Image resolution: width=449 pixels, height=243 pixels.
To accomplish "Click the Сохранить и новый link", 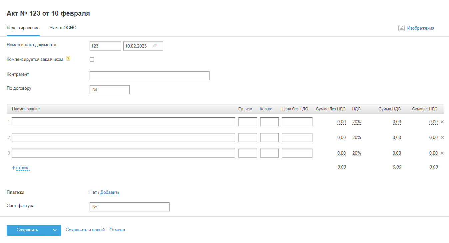I will [85, 230].
